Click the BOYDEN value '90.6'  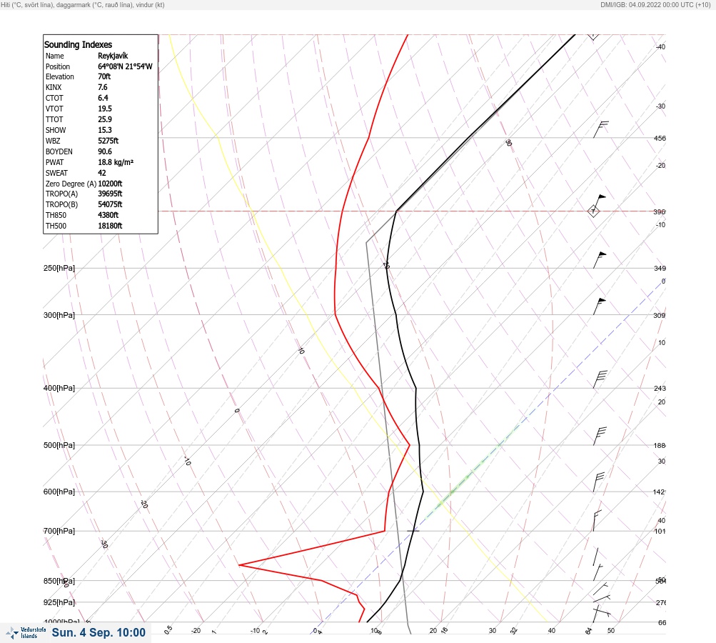105,151
